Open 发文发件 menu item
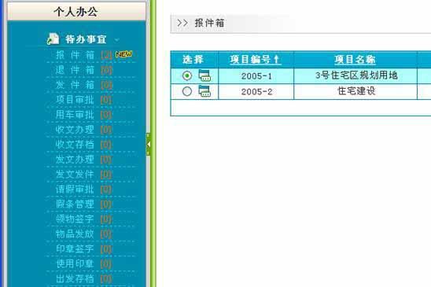The height and width of the screenshot is (287, 431). point(75,175)
